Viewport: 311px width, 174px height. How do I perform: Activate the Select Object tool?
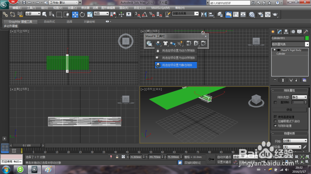click(44, 15)
